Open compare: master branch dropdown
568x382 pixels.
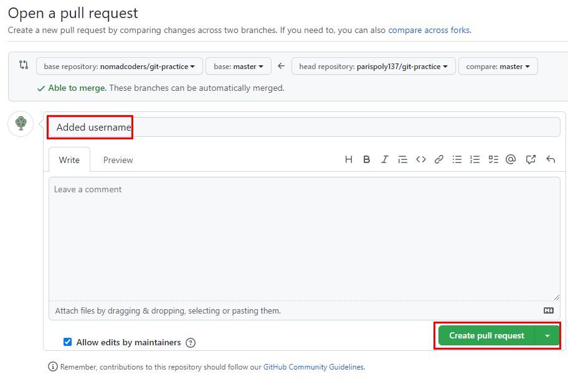coord(498,66)
